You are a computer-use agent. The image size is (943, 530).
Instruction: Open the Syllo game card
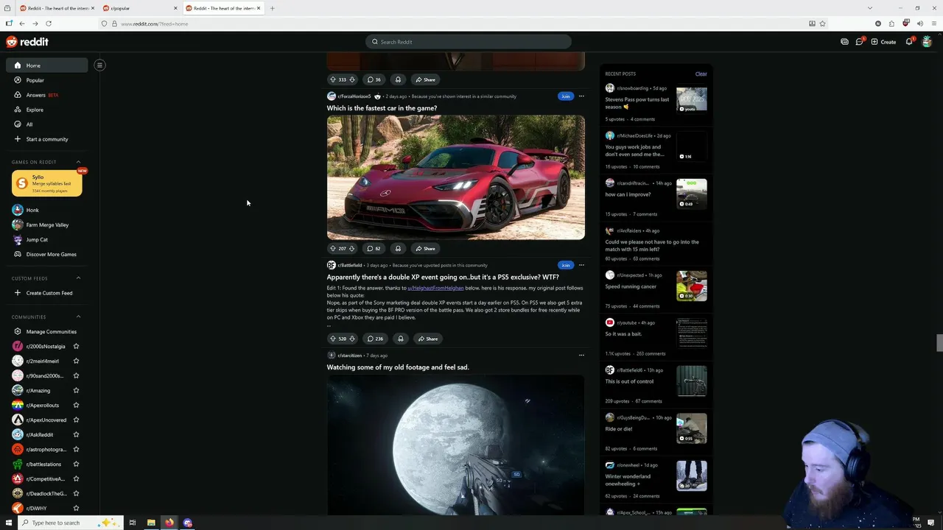47,183
